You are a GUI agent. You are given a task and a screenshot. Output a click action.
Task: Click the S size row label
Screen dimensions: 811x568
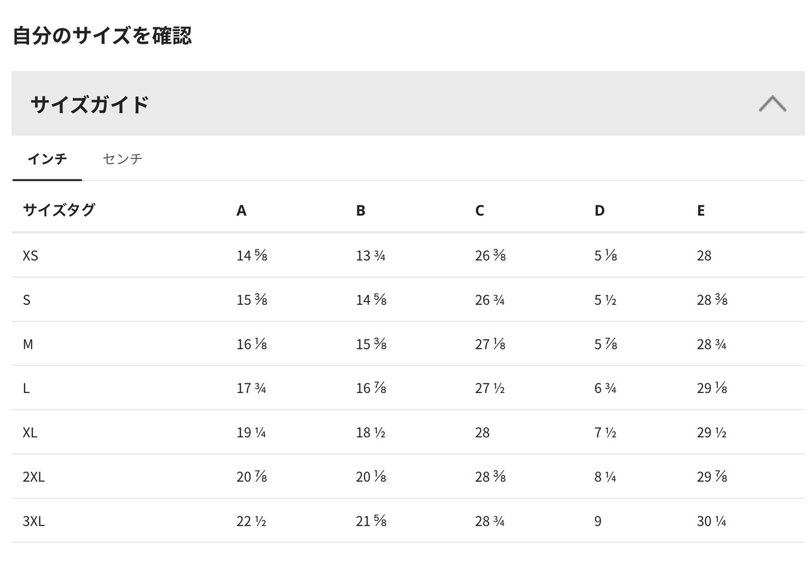click(27, 300)
